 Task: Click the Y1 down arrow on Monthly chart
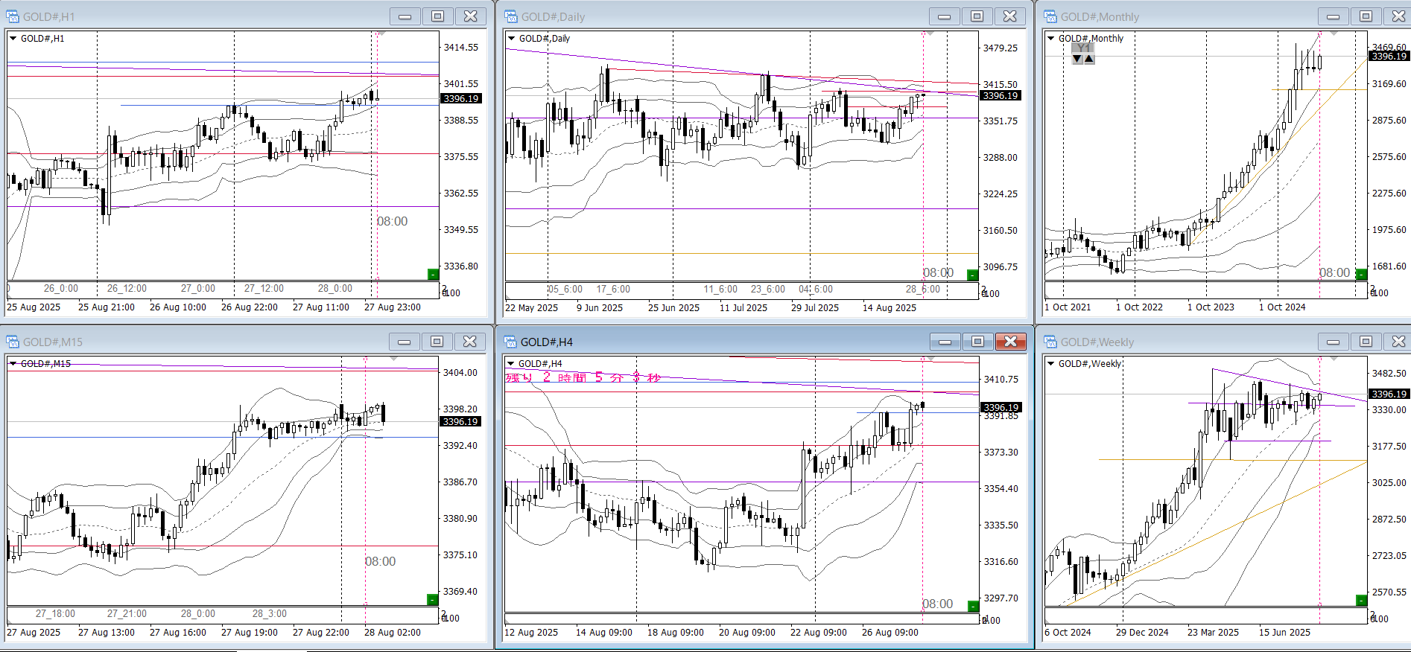[1077, 59]
